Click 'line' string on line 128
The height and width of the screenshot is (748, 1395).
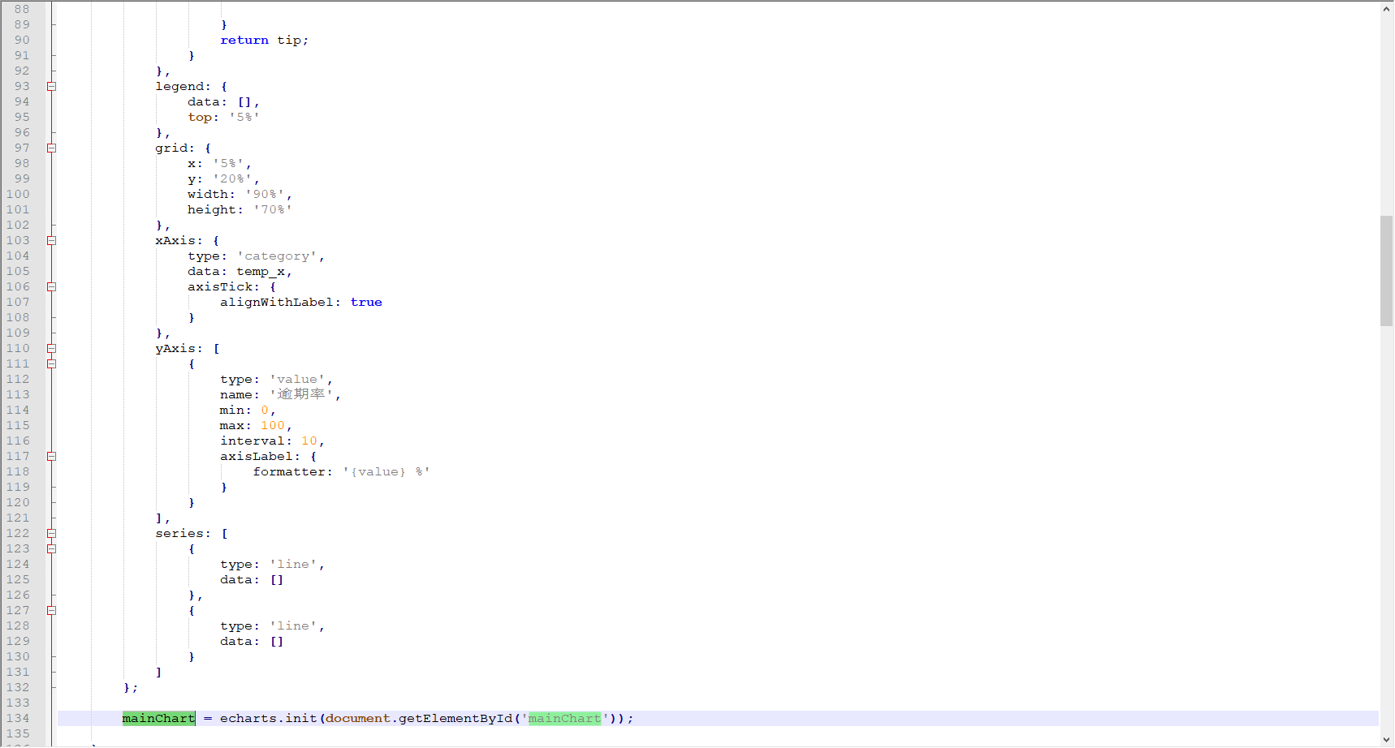click(293, 625)
